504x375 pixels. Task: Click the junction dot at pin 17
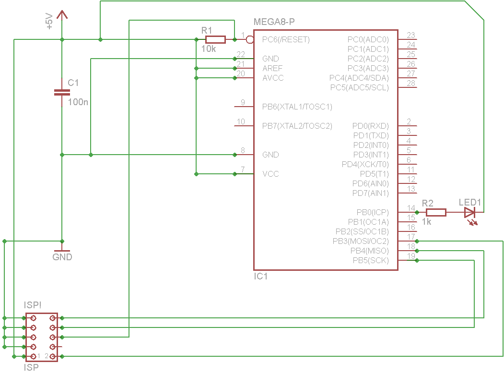(417, 241)
